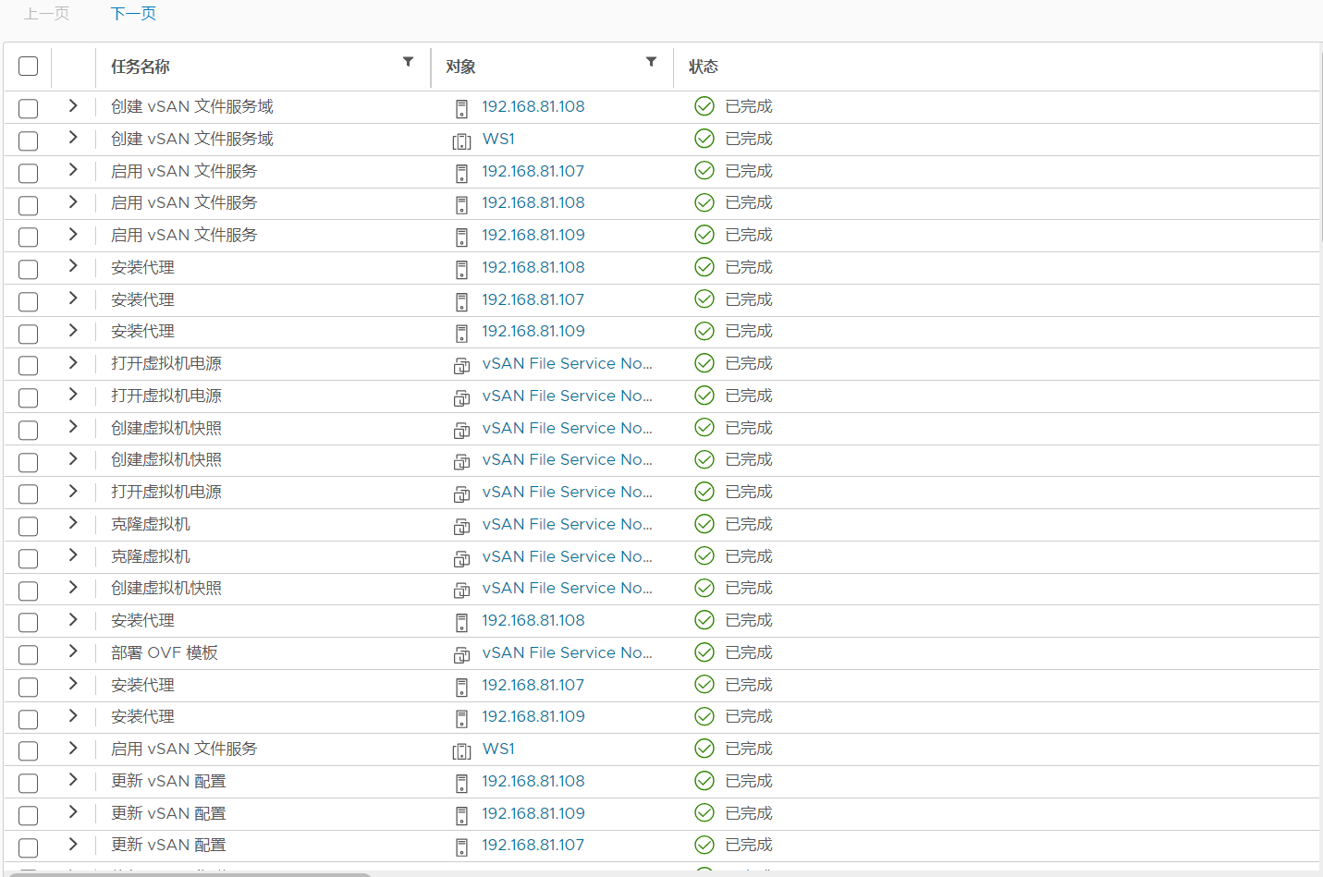
Task: Sort by the 对象 column header
Action: (460, 67)
